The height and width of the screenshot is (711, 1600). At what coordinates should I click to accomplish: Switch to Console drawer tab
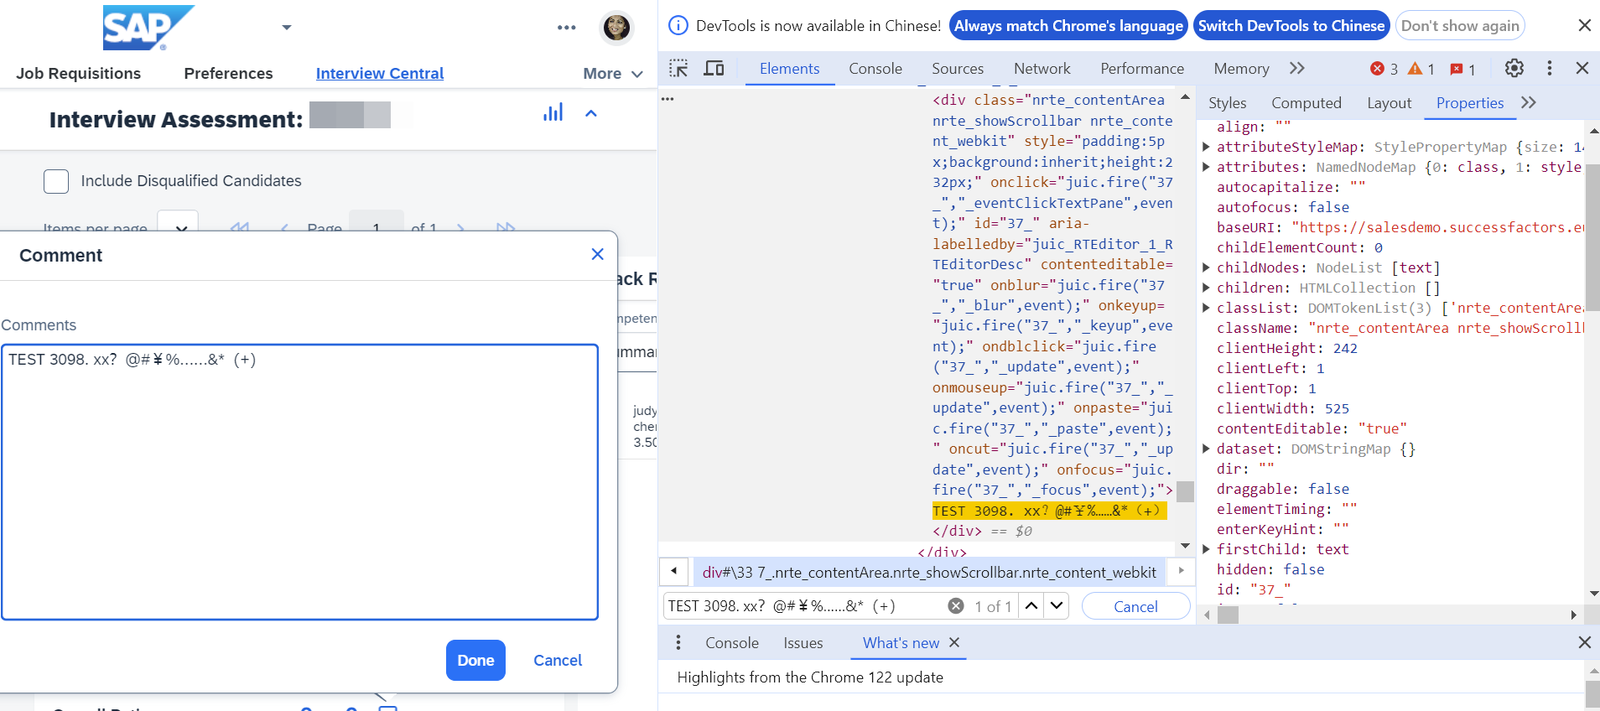[x=732, y=643]
